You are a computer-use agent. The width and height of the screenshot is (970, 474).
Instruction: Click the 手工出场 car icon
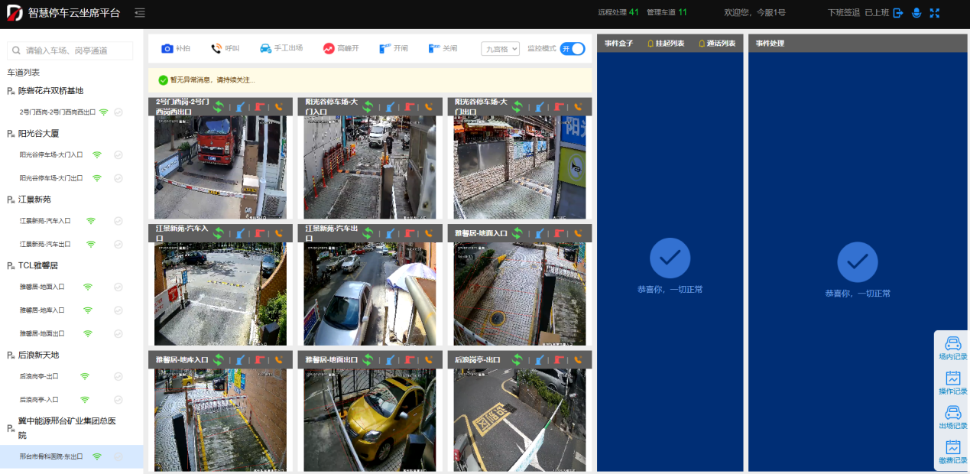265,49
